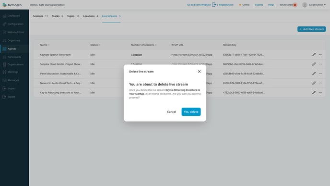Viewport: 330px width, 186px height.
Task: Open Go to Event Website link
Action: [199, 5]
